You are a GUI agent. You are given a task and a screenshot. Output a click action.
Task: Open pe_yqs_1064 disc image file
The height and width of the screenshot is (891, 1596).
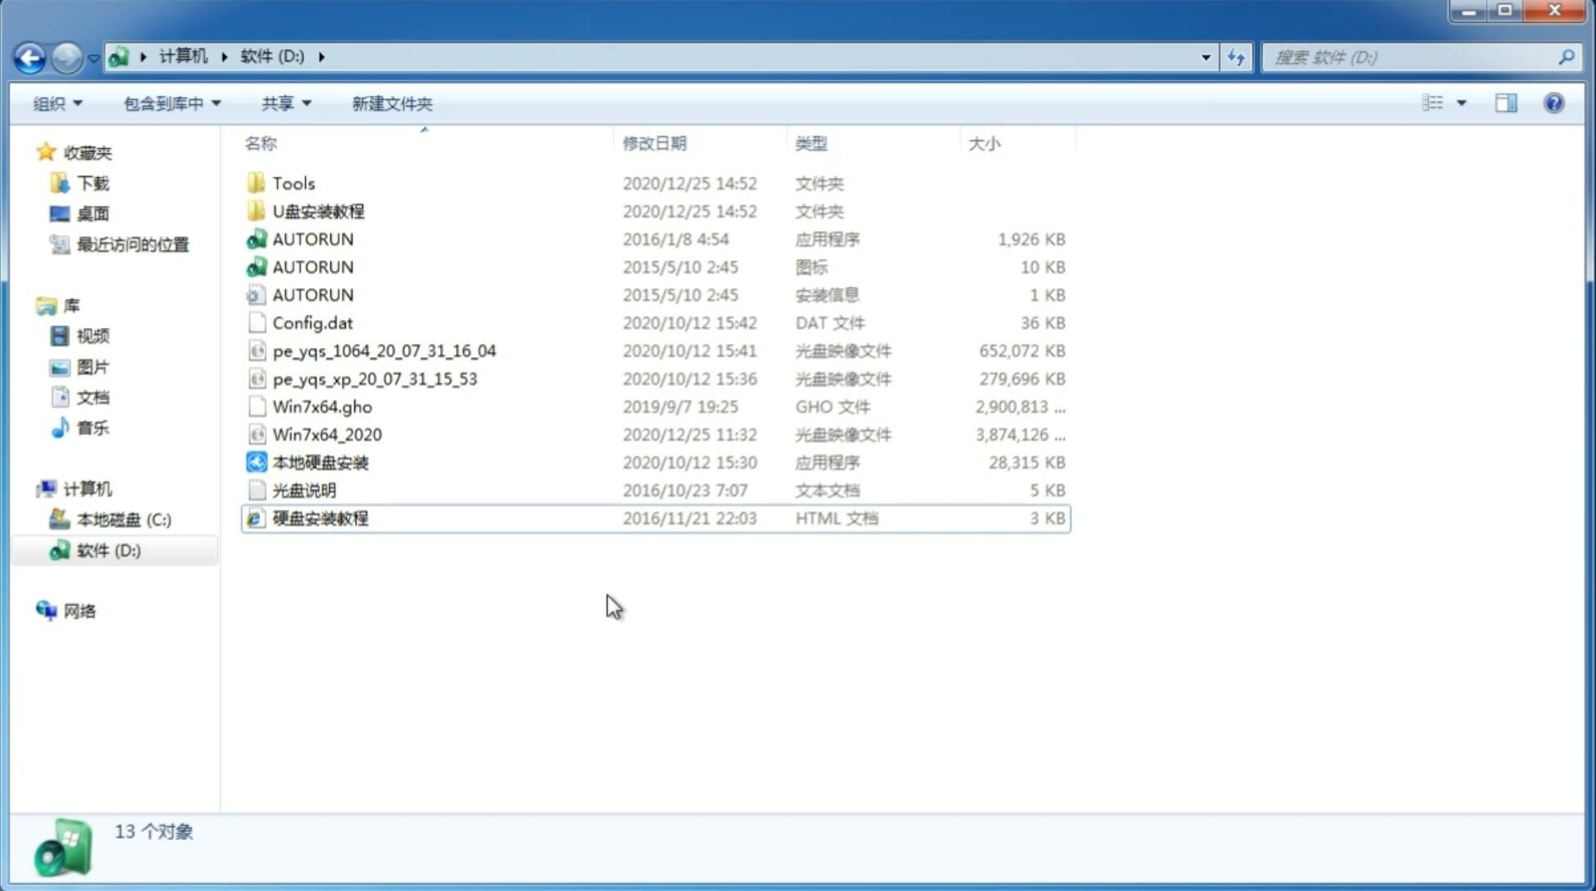click(384, 351)
